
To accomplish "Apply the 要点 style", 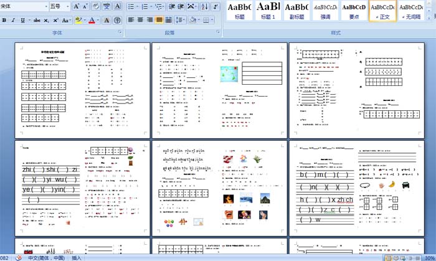I will [x=354, y=11].
